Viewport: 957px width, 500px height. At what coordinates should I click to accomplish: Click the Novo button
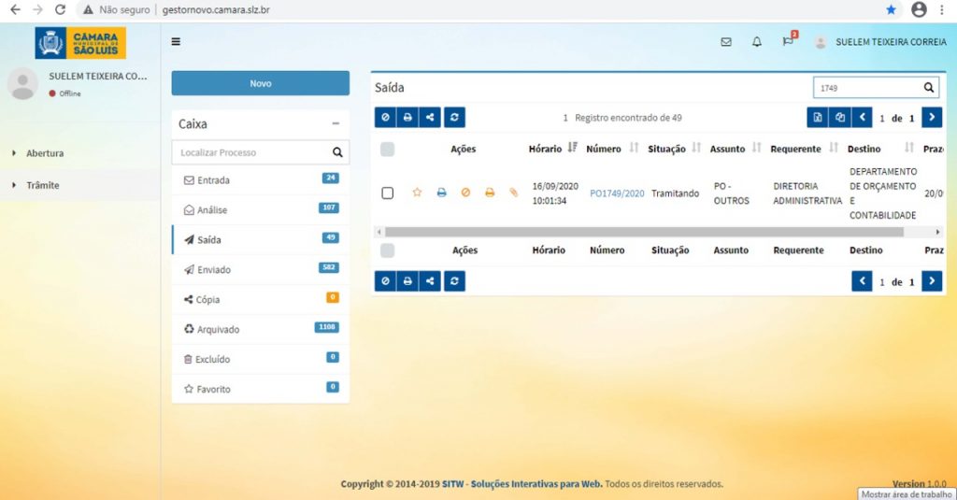coord(261,83)
